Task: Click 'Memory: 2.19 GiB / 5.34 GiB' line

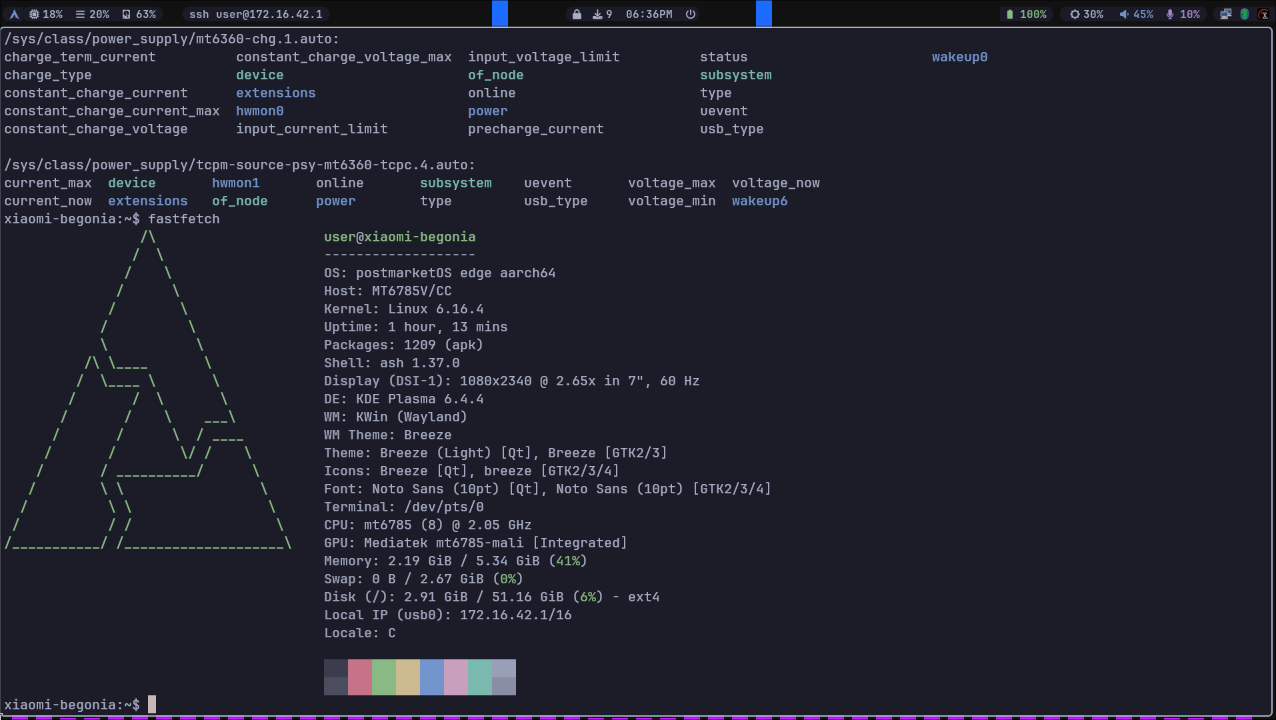Action: click(x=456, y=561)
